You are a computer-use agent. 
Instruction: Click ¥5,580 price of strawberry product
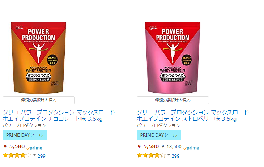[x=148, y=146]
